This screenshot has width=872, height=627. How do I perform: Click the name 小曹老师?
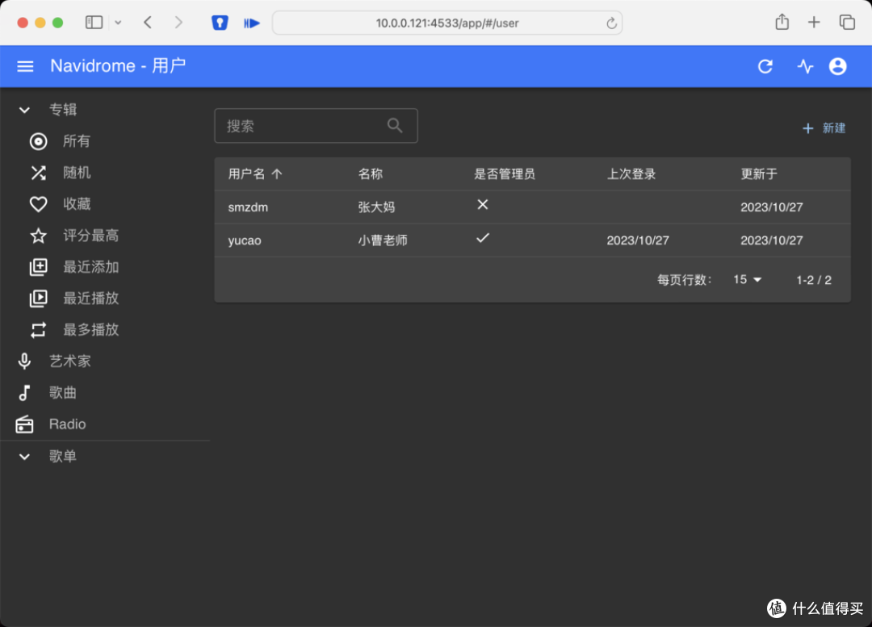click(x=383, y=240)
